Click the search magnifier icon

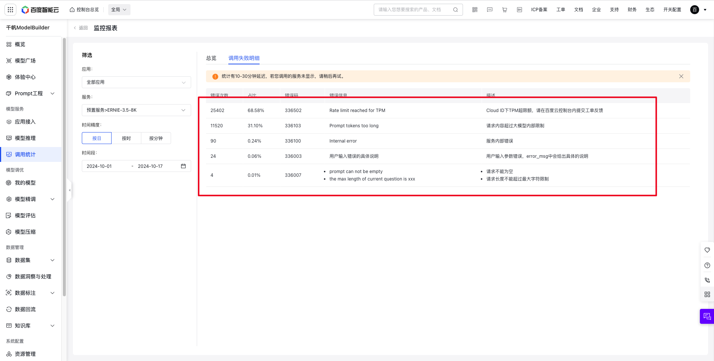click(455, 10)
